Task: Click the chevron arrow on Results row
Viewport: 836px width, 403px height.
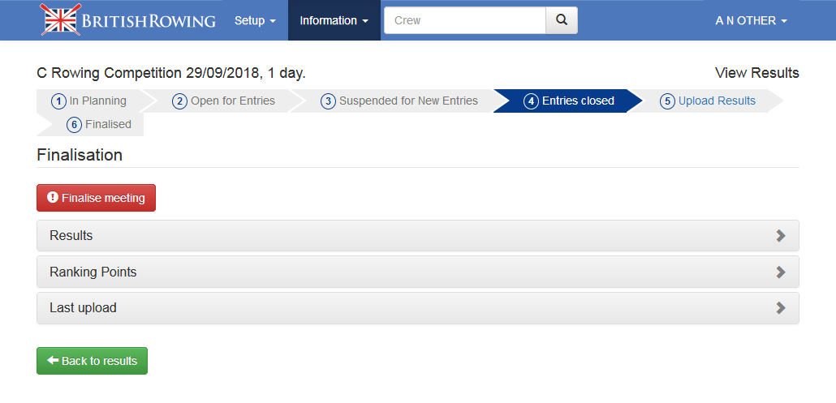Action: (x=781, y=236)
